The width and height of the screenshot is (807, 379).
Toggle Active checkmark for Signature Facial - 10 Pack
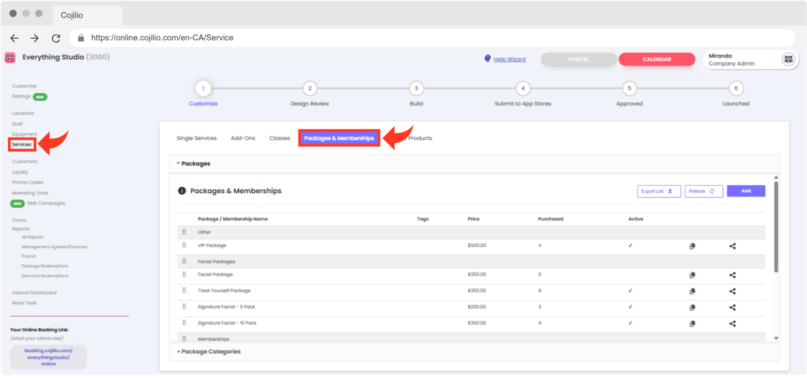[x=630, y=323]
